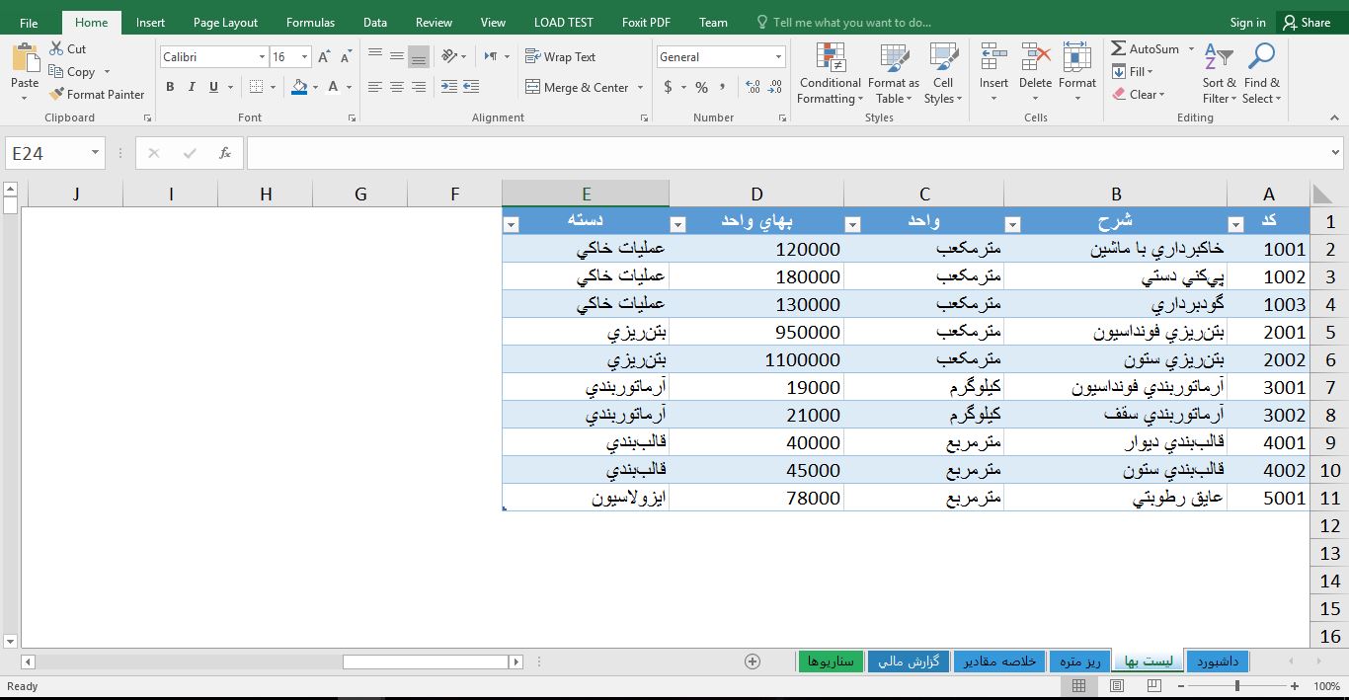Open text orientation options
The image size is (1349, 700).
(453, 56)
